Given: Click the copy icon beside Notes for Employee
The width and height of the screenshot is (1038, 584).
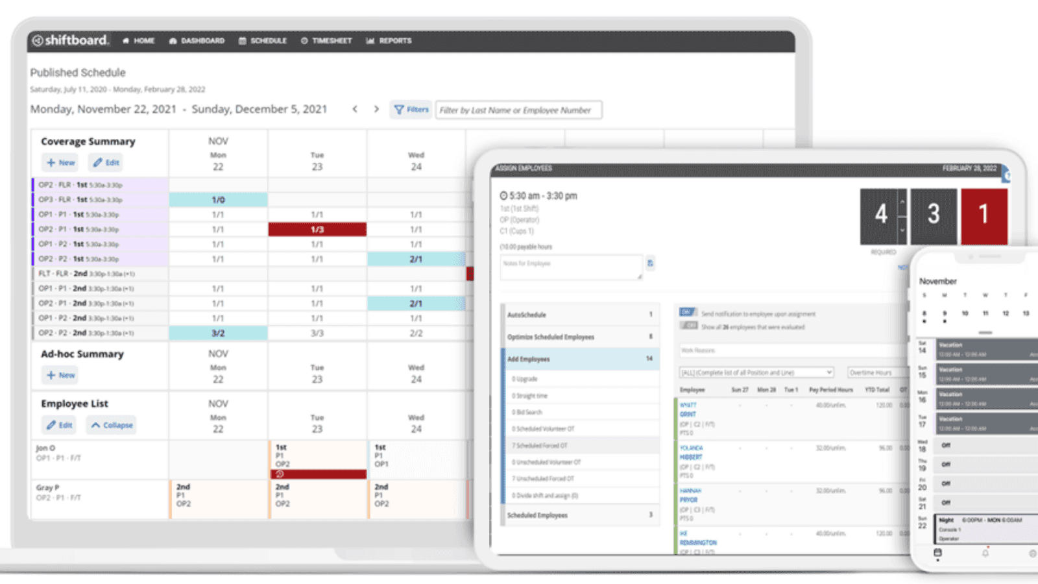Looking at the screenshot, I should (x=650, y=263).
